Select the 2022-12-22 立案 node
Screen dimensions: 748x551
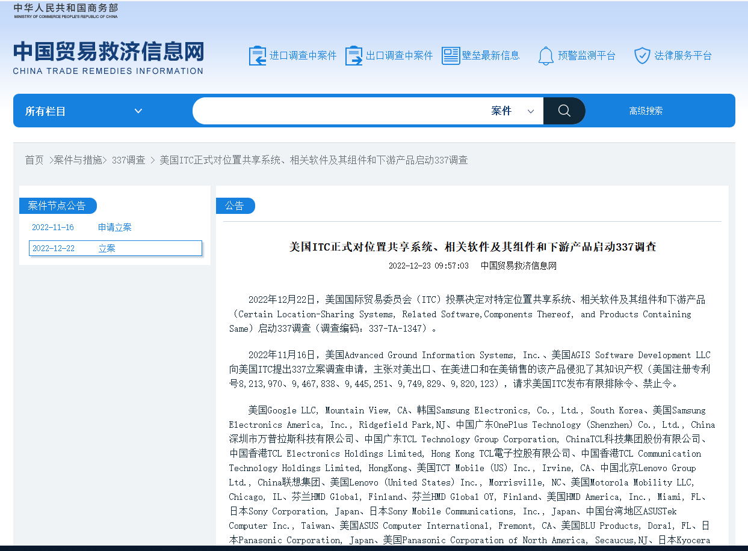pos(116,248)
